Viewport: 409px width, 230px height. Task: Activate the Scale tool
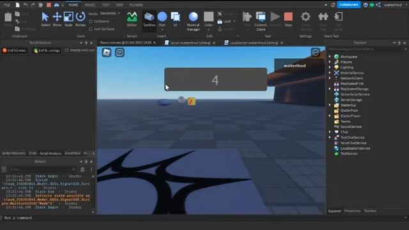(x=68, y=19)
